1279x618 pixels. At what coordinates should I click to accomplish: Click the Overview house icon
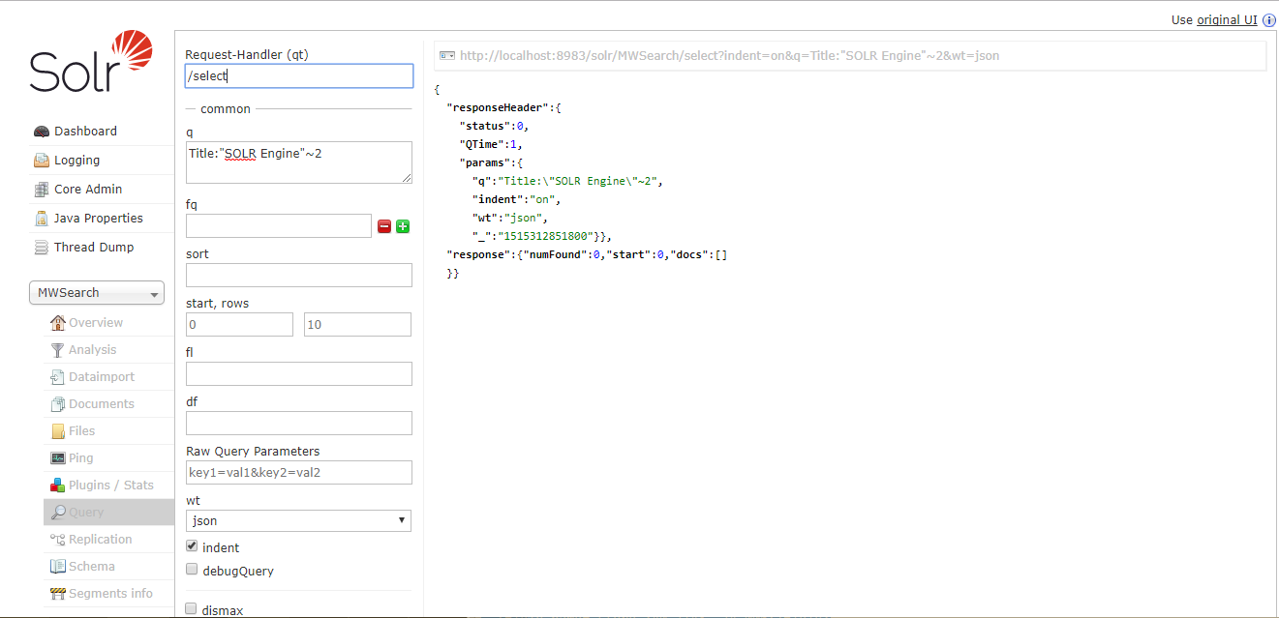[x=58, y=323]
